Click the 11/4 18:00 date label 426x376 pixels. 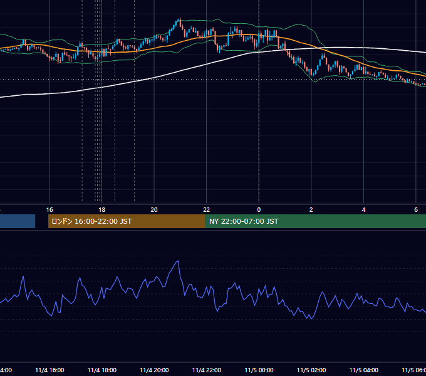tap(102, 370)
